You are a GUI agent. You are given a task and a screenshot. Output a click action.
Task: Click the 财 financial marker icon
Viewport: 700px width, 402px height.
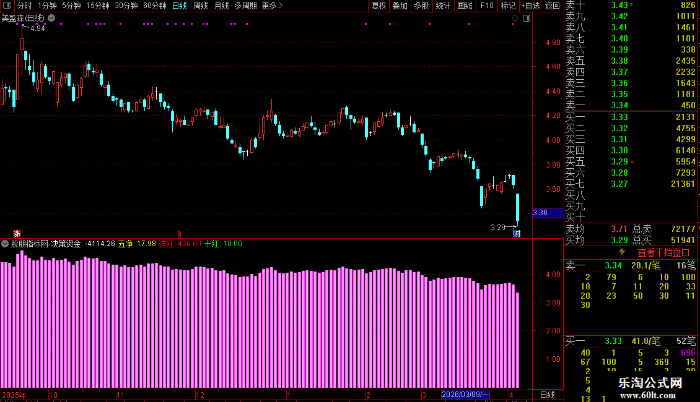coord(517,234)
